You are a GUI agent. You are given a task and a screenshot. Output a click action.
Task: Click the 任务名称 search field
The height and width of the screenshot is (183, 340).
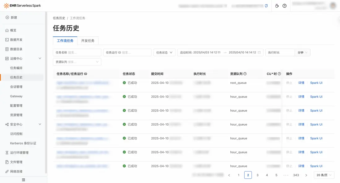77,52
